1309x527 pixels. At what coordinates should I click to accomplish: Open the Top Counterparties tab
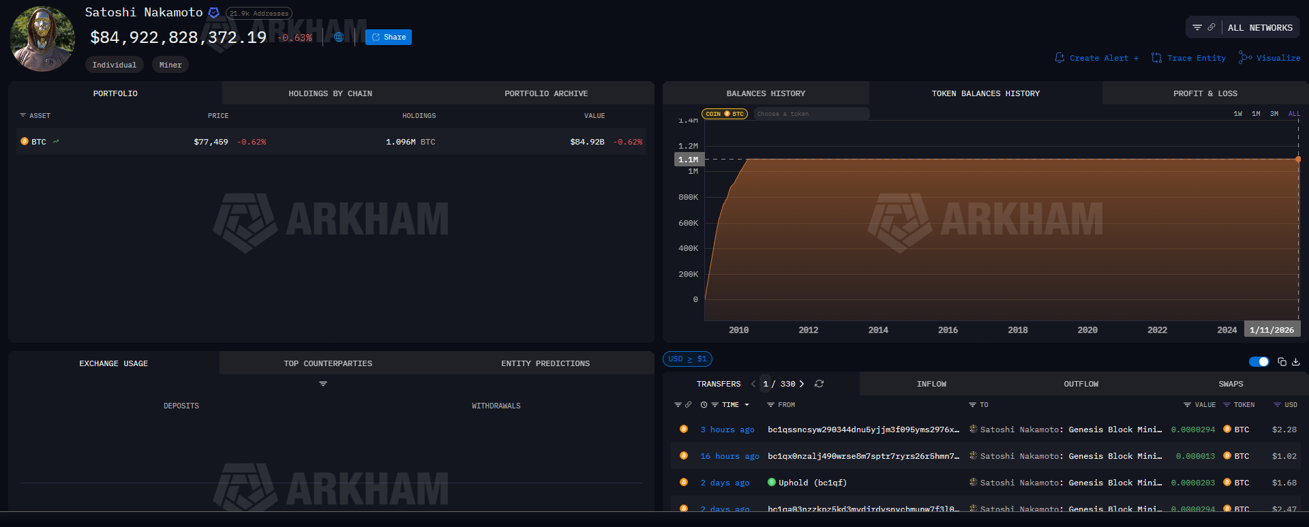point(328,363)
